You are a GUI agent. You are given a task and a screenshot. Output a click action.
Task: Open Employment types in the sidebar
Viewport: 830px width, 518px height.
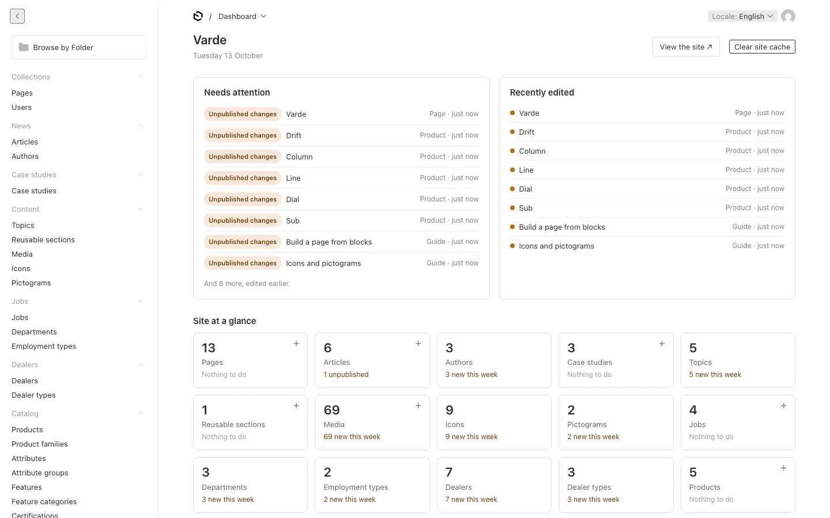(x=44, y=346)
